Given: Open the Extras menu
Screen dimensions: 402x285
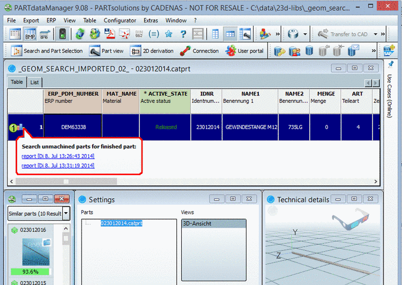Looking at the screenshot, I should 151,20.
